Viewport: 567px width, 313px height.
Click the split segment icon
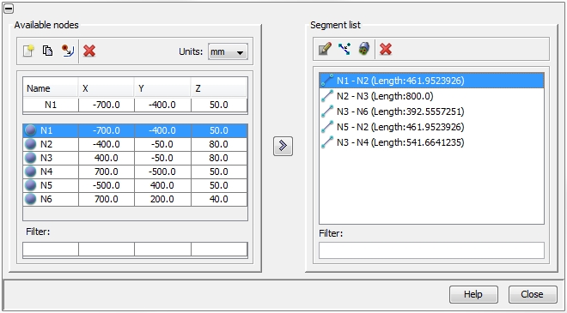[344, 49]
